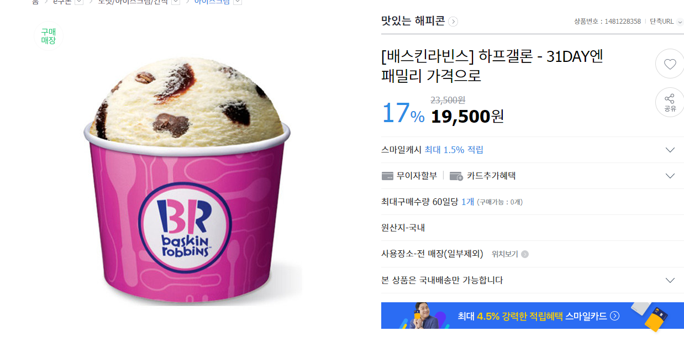Open the dropdown beside 아이스크림 breadcrumb
Image resolution: width=684 pixels, height=352 pixels.
238,2
